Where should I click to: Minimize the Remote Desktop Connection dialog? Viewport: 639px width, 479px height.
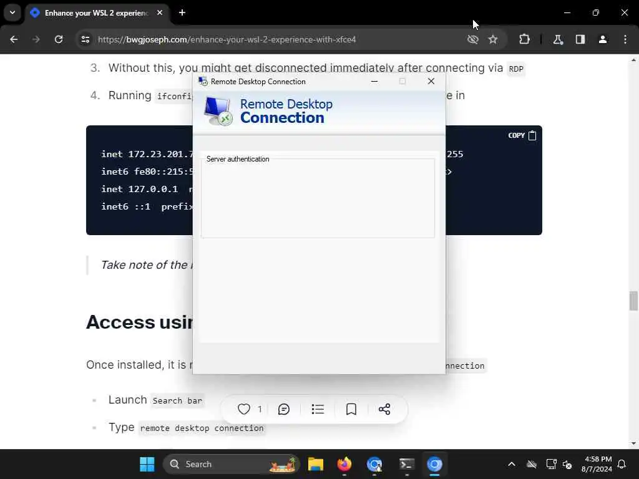374,82
